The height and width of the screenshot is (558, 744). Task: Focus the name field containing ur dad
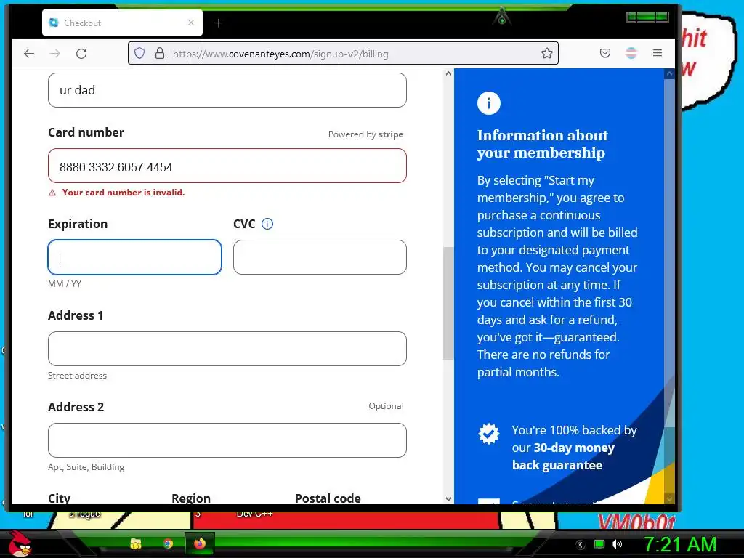pos(227,90)
